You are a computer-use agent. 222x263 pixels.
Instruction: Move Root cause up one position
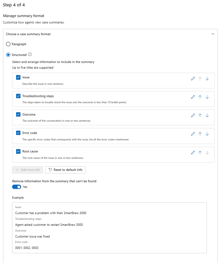pos(200,153)
